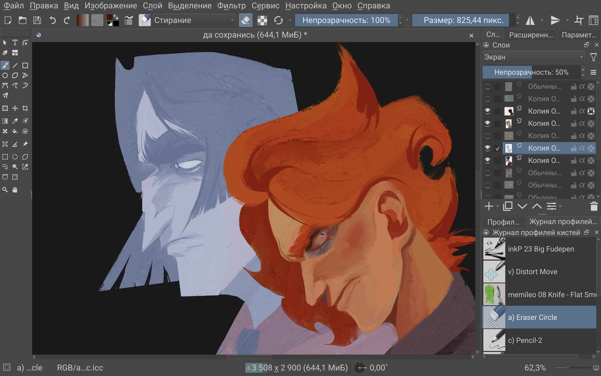601x376 pixels.
Task: Select the Rectangular Selection tool
Action: pos(5,156)
